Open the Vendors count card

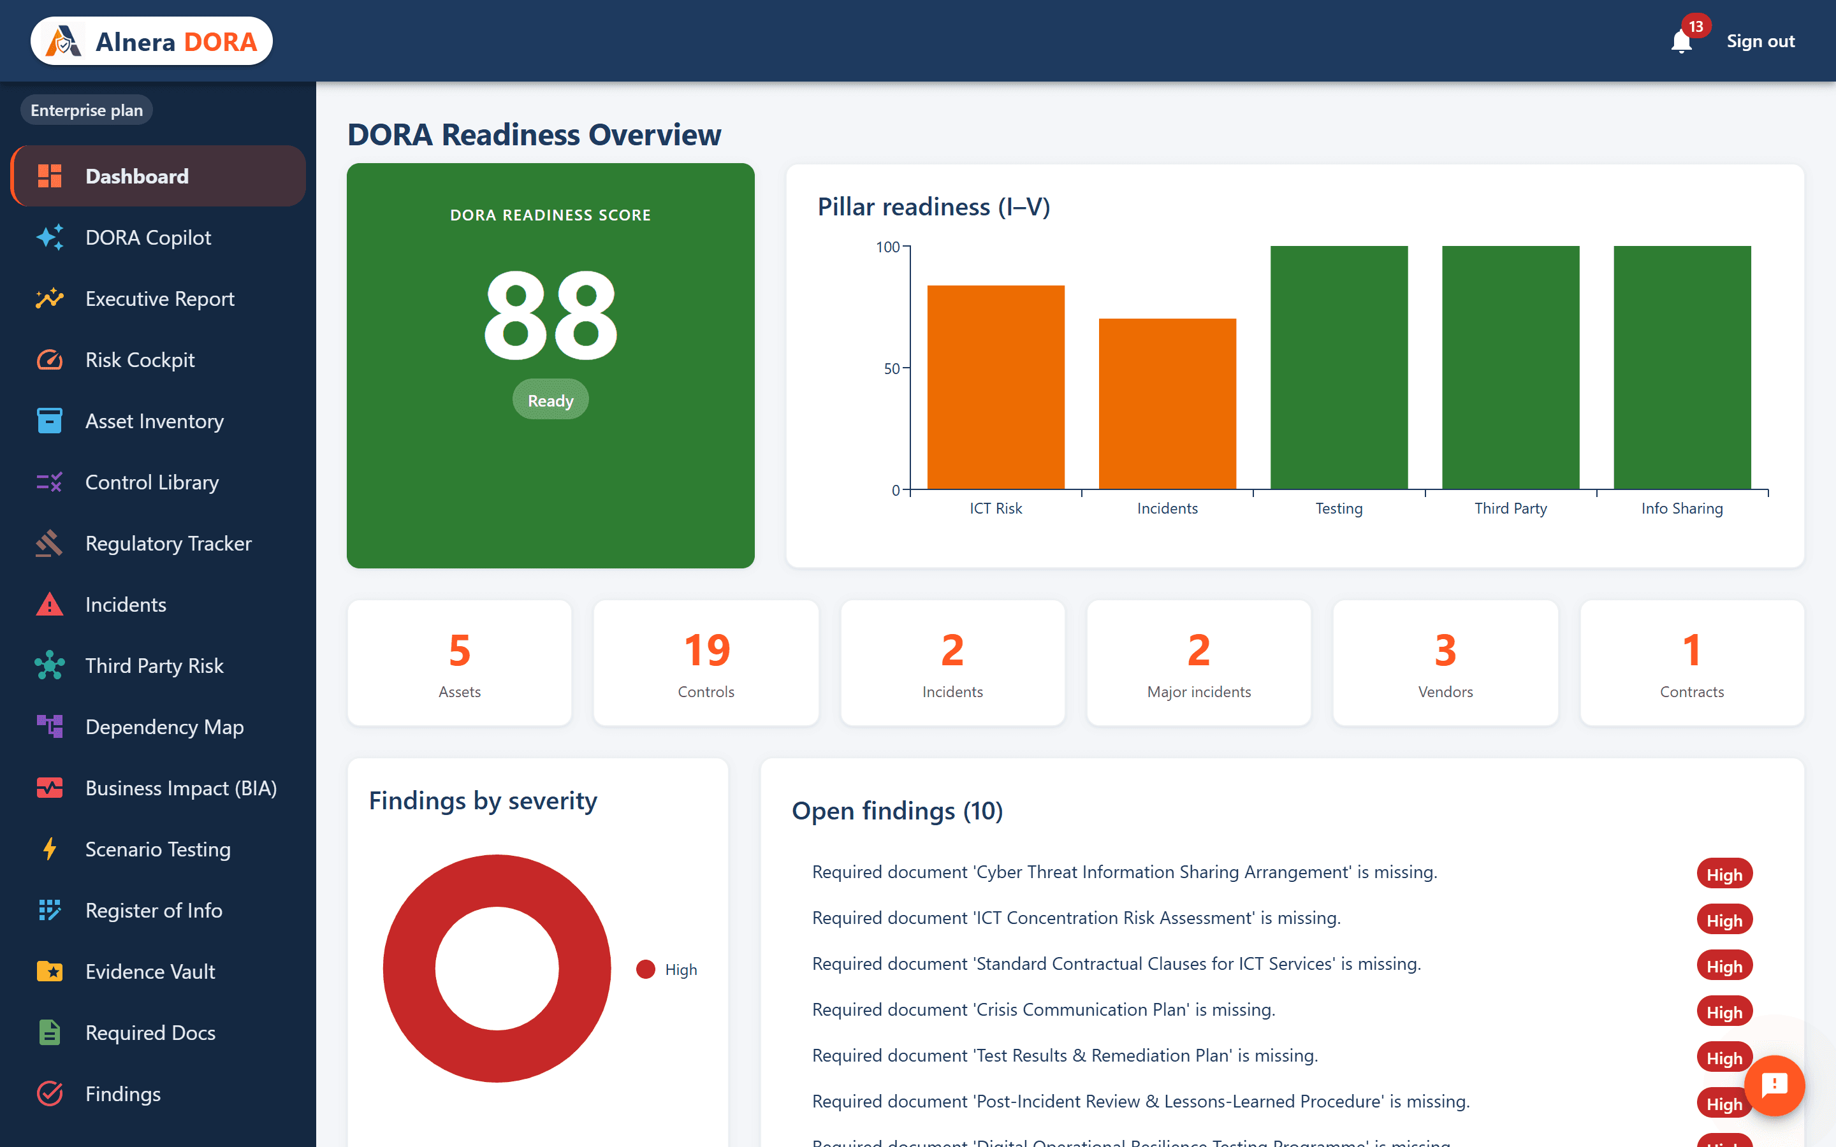(1445, 663)
